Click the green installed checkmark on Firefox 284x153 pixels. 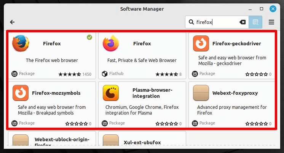tap(89, 37)
